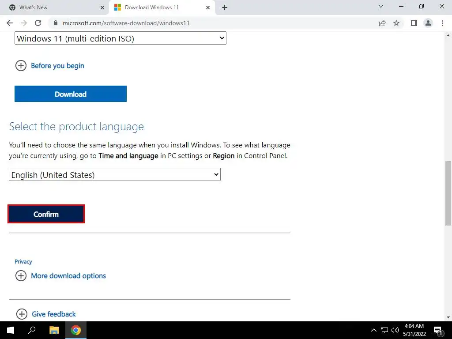Close the What's New tab
Image resolution: width=452 pixels, height=339 pixels.
[x=102, y=8]
